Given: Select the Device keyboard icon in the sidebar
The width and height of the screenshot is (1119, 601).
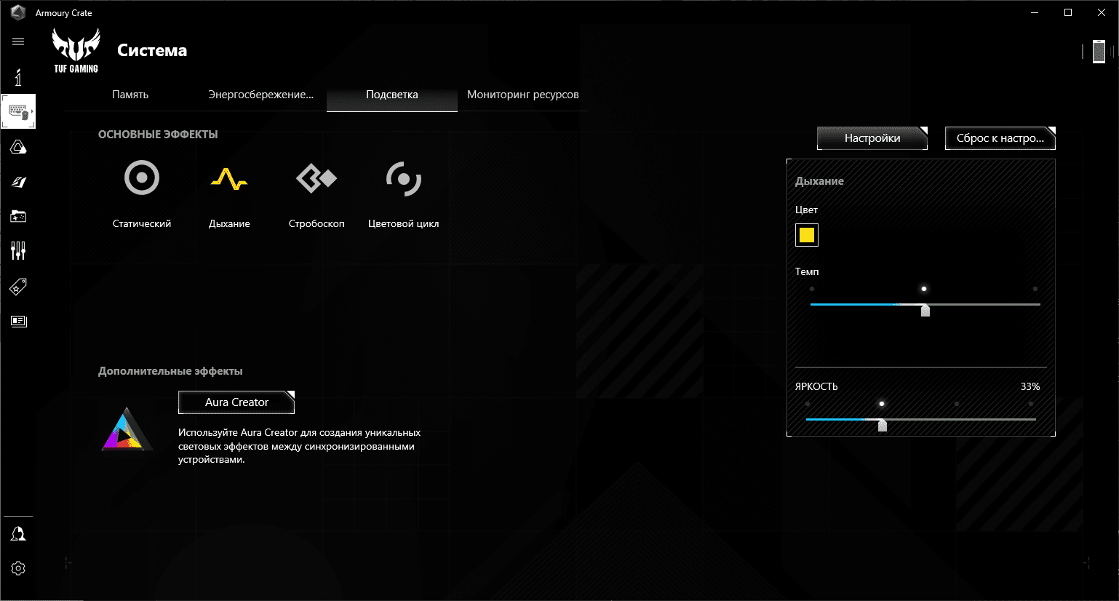Looking at the screenshot, I should (x=18, y=111).
